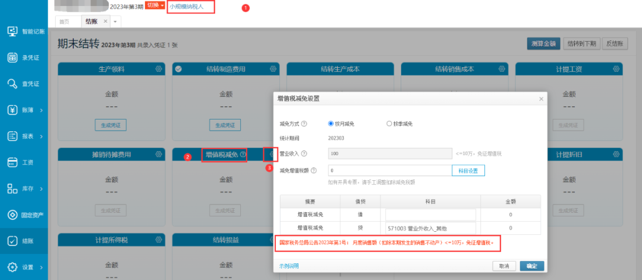Click help icon beside 减免方式
This screenshot has width=642, height=280.
pyautogui.click(x=304, y=124)
